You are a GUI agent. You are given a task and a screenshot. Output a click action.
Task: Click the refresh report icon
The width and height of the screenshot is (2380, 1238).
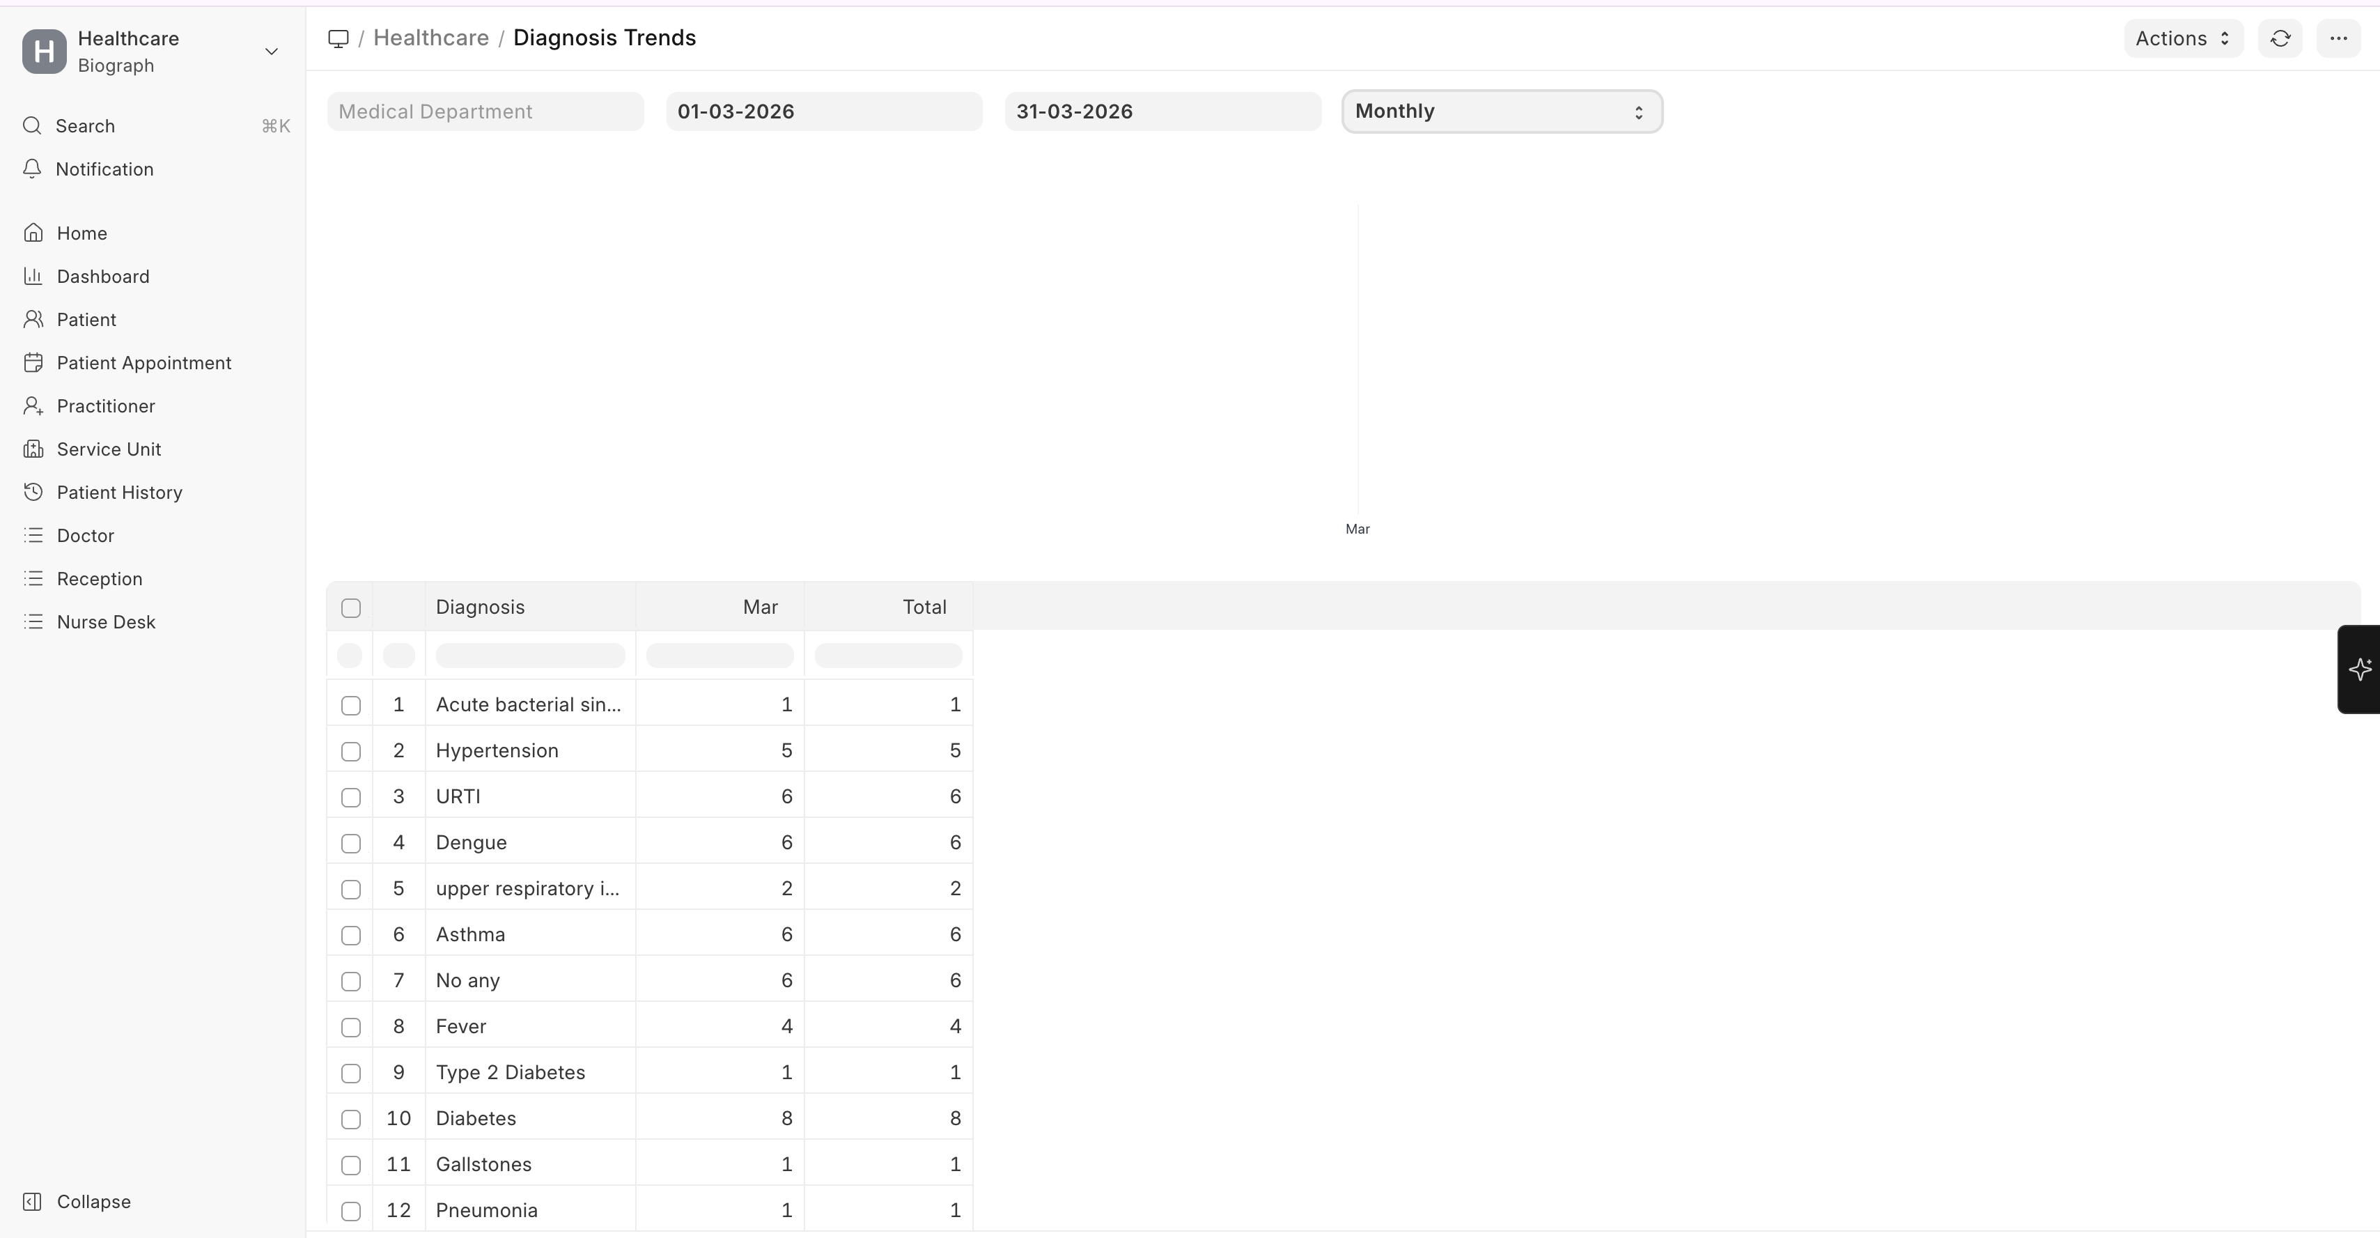2279,39
